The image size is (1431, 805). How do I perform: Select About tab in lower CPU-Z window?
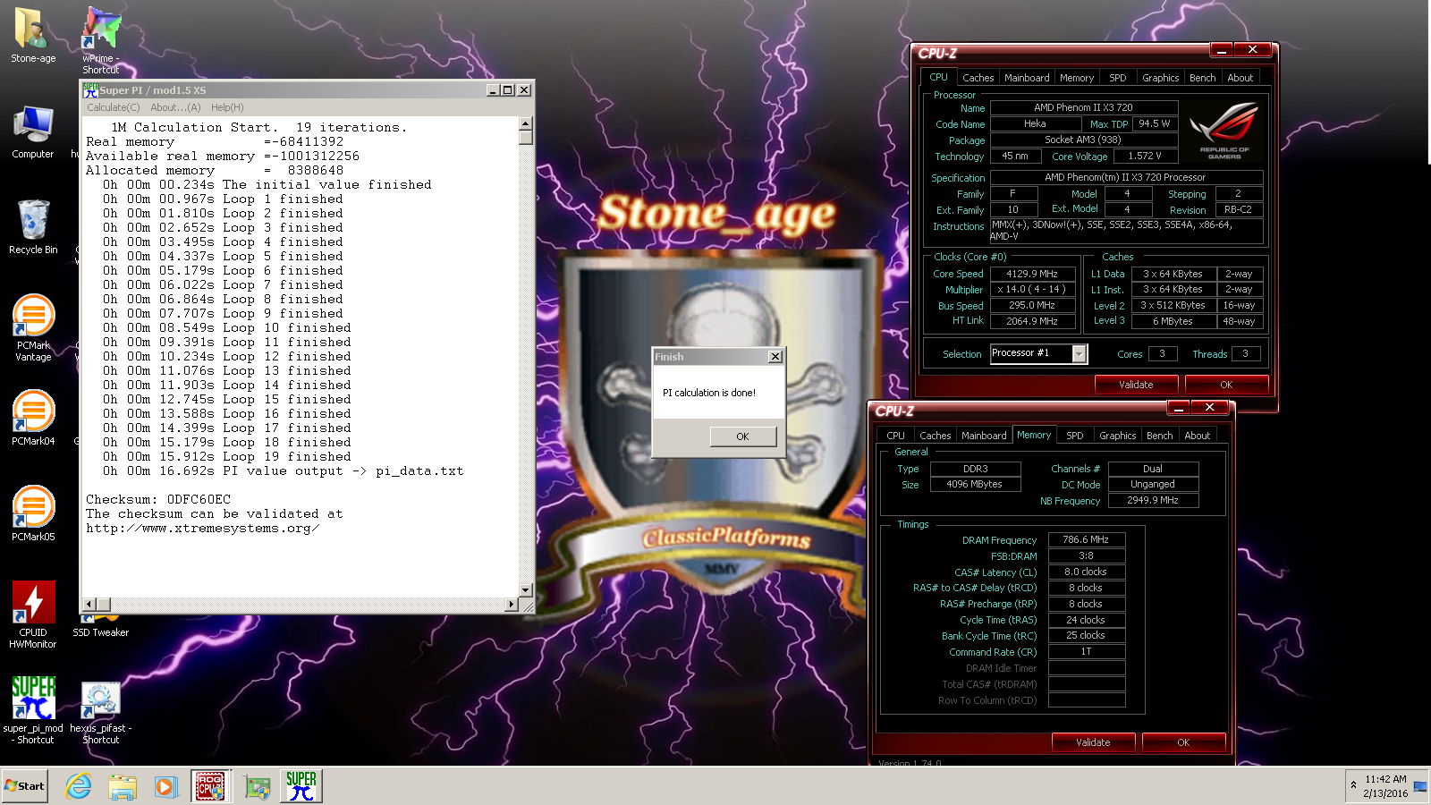click(1197, 436)
